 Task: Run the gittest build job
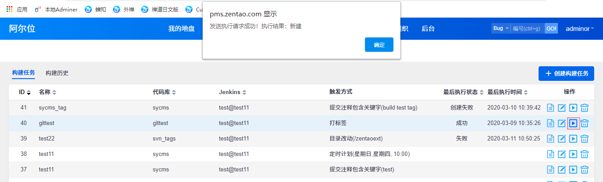pyautogui.click(x=573, y=123)
